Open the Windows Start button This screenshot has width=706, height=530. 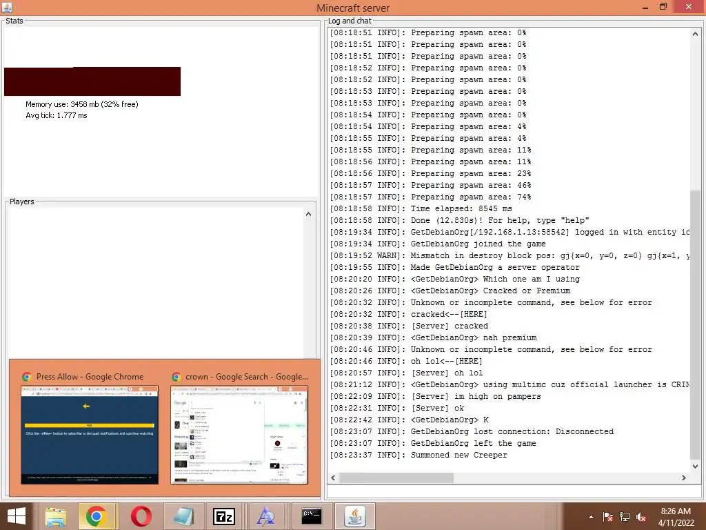point(17,516)
